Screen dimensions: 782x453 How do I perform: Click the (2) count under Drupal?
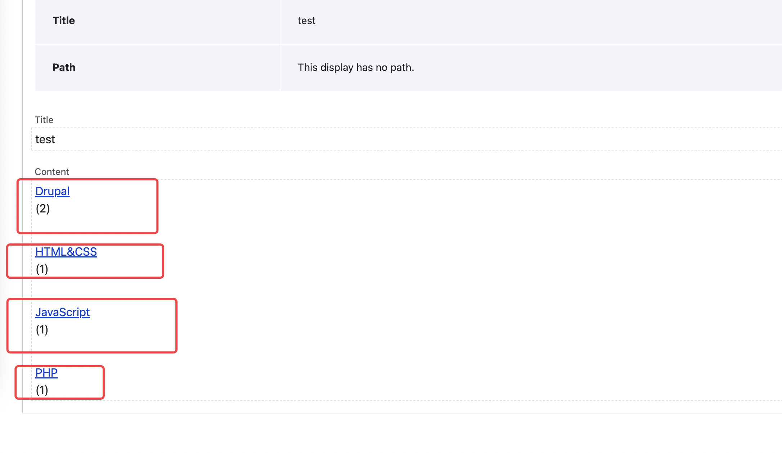[42, 208]
